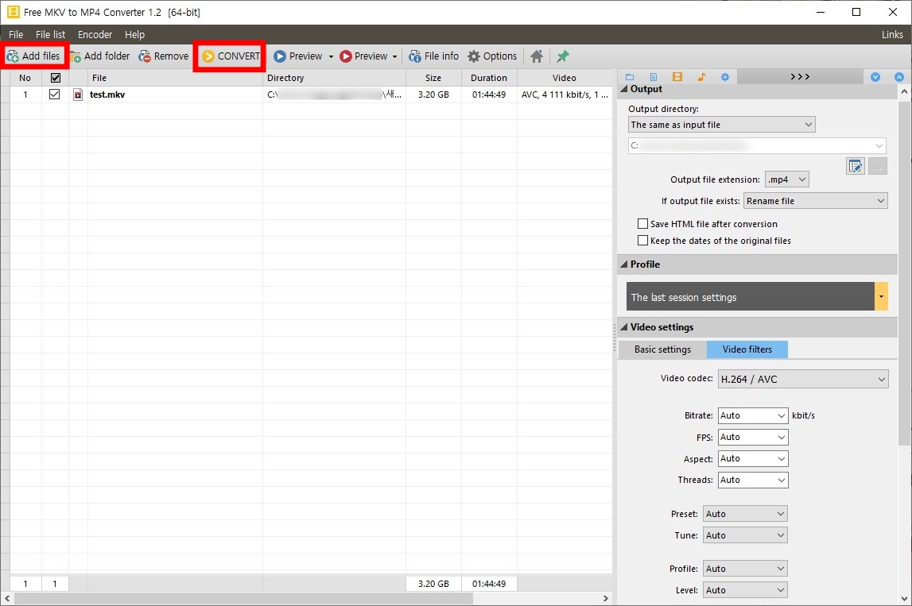Image resolution: width=912 pixels, height=606 pixels.
Task: Click the red Preview play button
Action: coord(363,56)
